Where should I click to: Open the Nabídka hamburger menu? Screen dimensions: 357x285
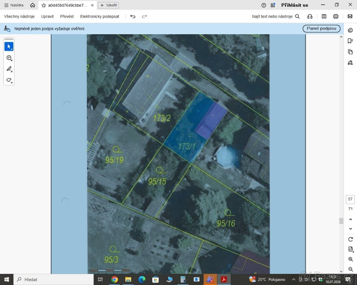tap(14, 5)
